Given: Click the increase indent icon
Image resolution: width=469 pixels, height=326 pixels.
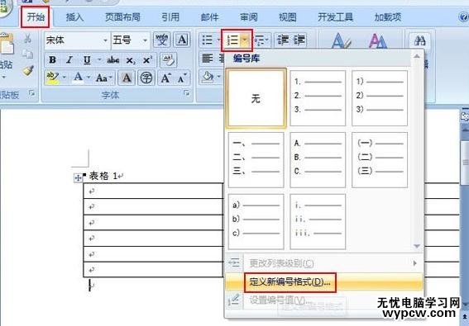Looking at the screenshot, I should 299,40.
